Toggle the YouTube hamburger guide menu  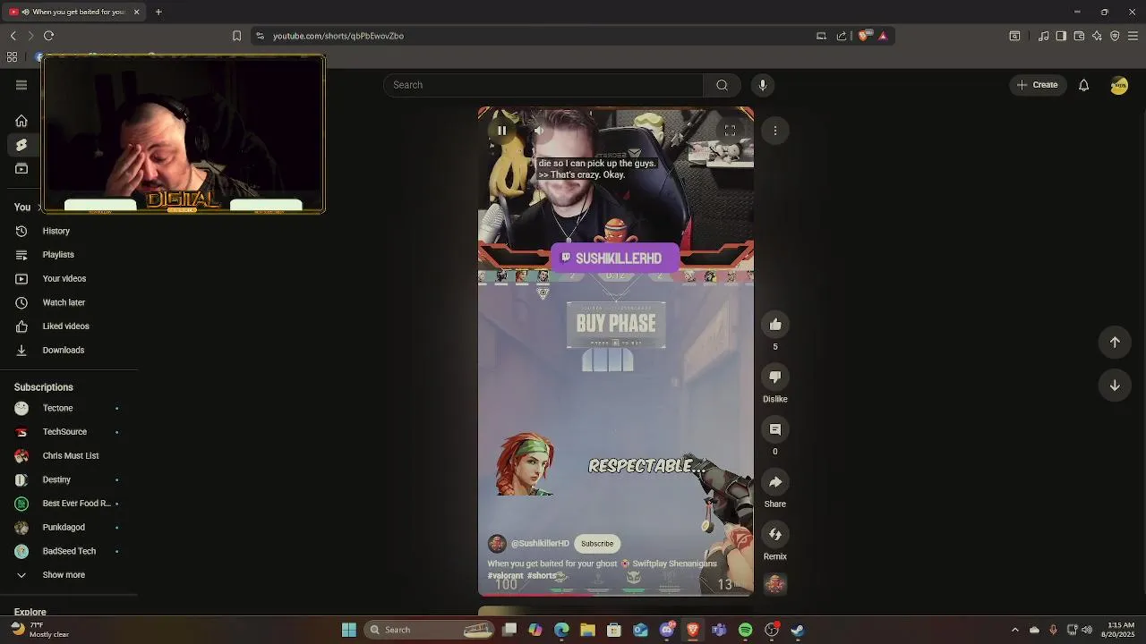click(x=21, y=85)
